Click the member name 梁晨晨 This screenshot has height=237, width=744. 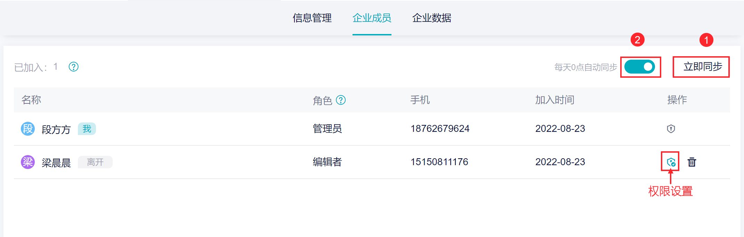pos(56,162)
